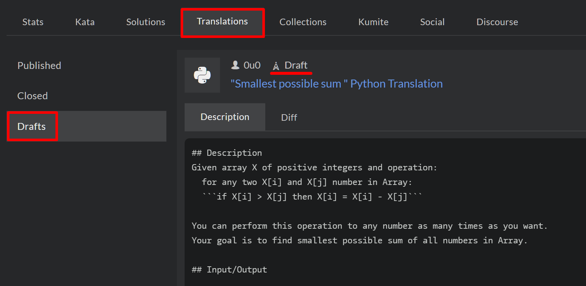586x286 pixels.
Task: Switch to the Social tab
Action: coord(432,22)
